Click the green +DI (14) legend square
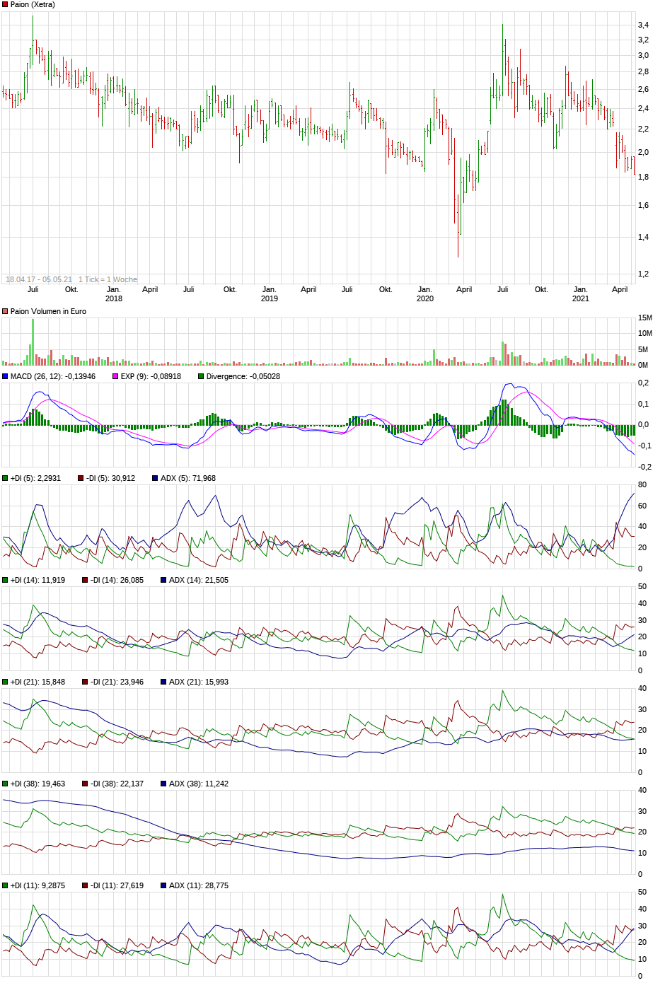 click(x=5, y=581)
